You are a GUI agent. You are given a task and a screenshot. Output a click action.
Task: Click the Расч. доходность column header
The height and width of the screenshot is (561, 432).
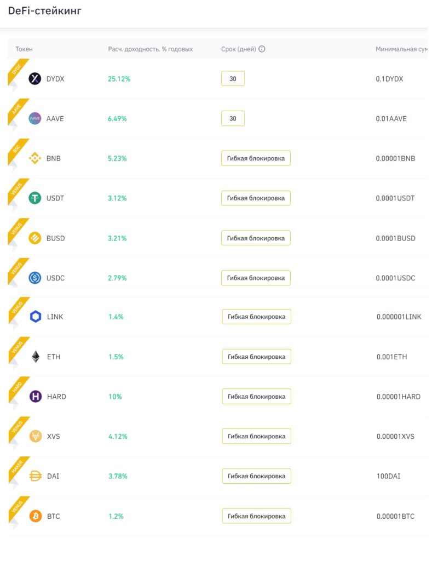click(150, 49)
